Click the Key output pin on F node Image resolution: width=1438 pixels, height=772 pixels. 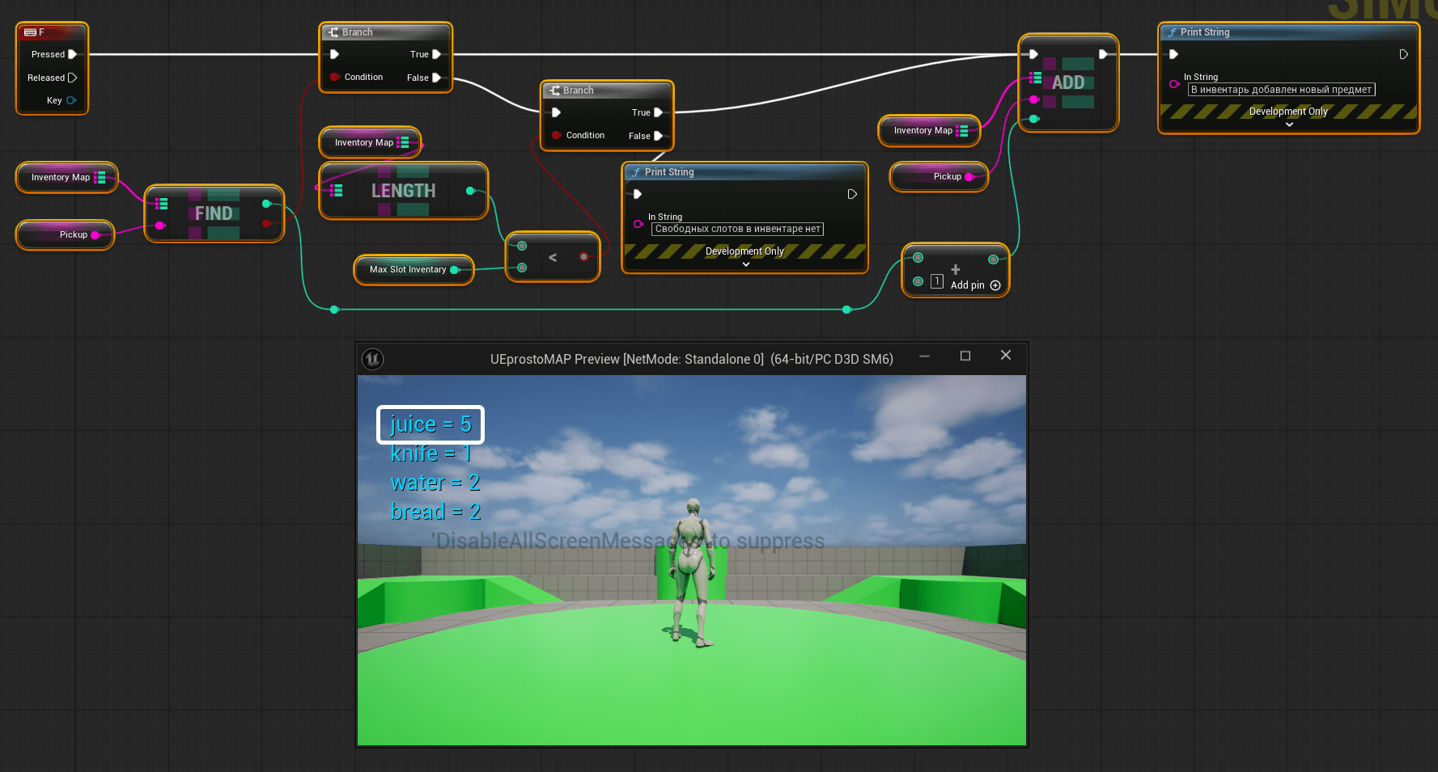(x=71, y=100)
